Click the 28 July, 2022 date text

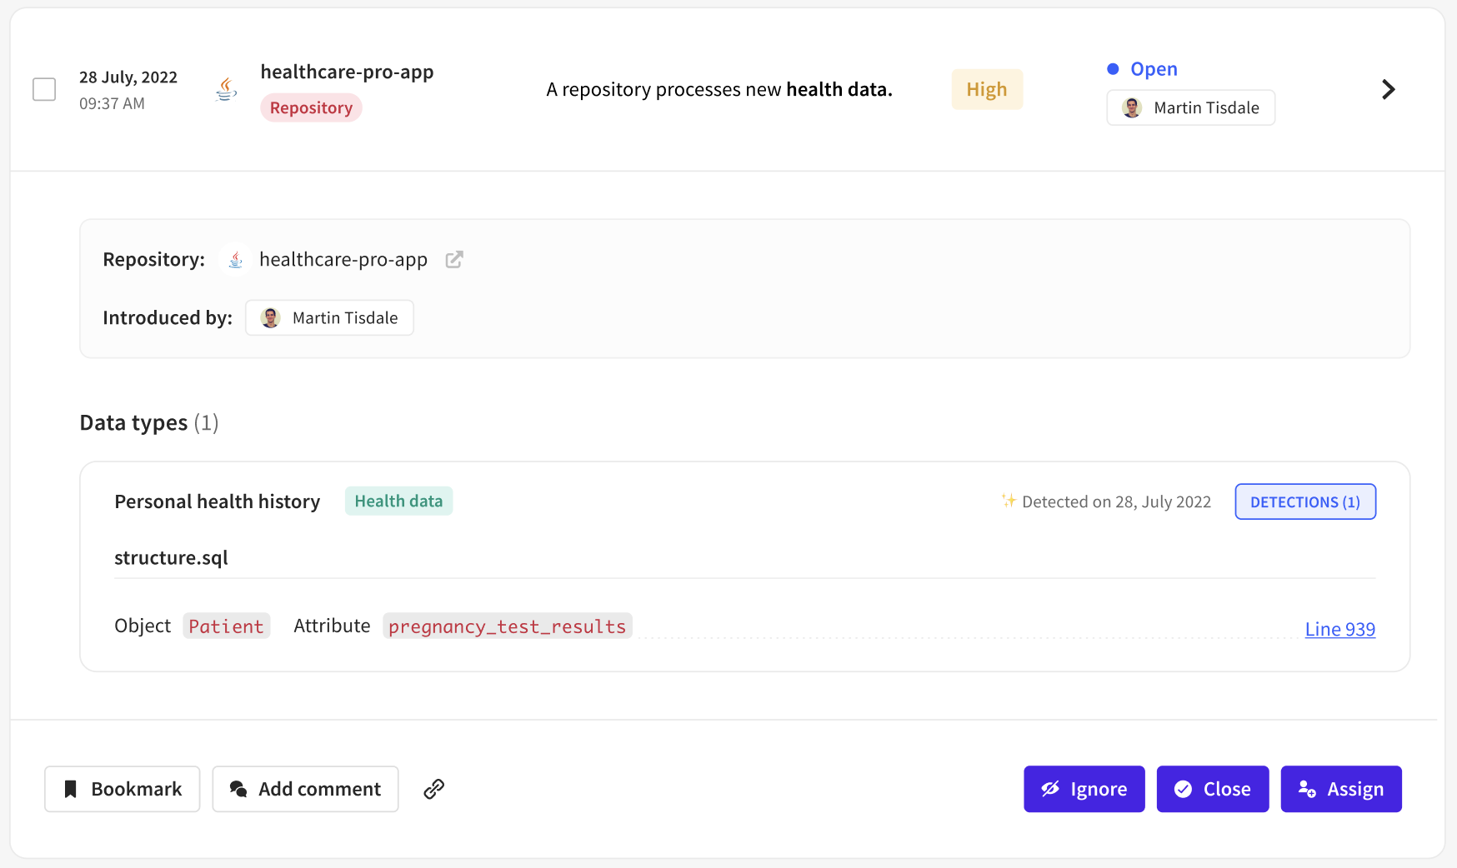pos(128,77)
